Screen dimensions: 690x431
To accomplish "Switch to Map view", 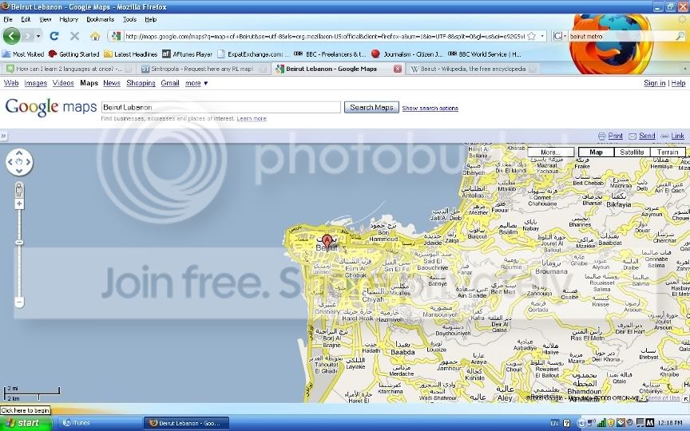I will [596, 152].
